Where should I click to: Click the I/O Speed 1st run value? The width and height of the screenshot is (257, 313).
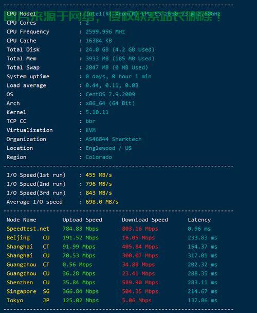tap(99, 175)
